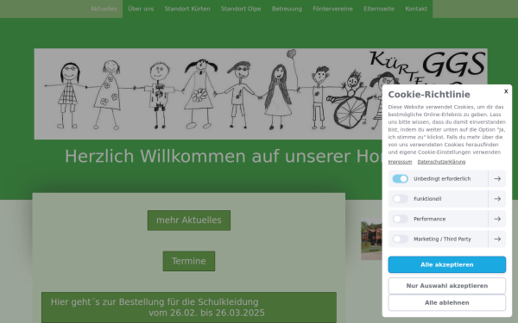This screenshot has width=518, height=323.
Task: Click the Termine button
Action: tap(188, 261)
